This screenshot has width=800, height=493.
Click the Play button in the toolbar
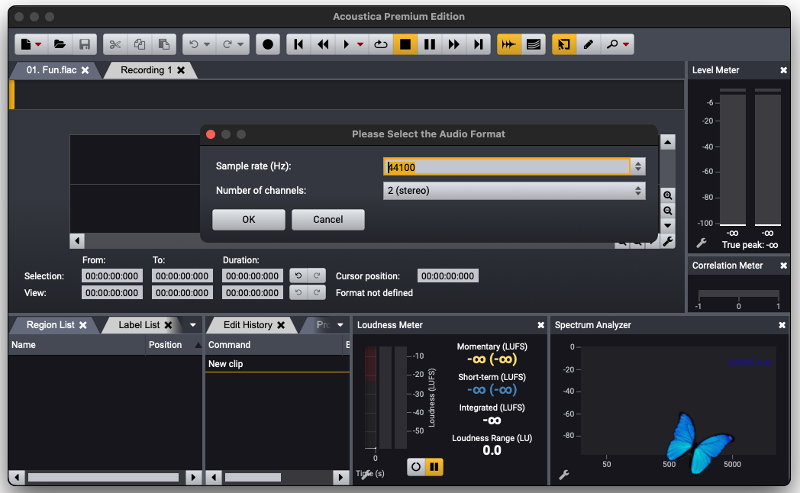pyautogui.click(x=347, y=44)
